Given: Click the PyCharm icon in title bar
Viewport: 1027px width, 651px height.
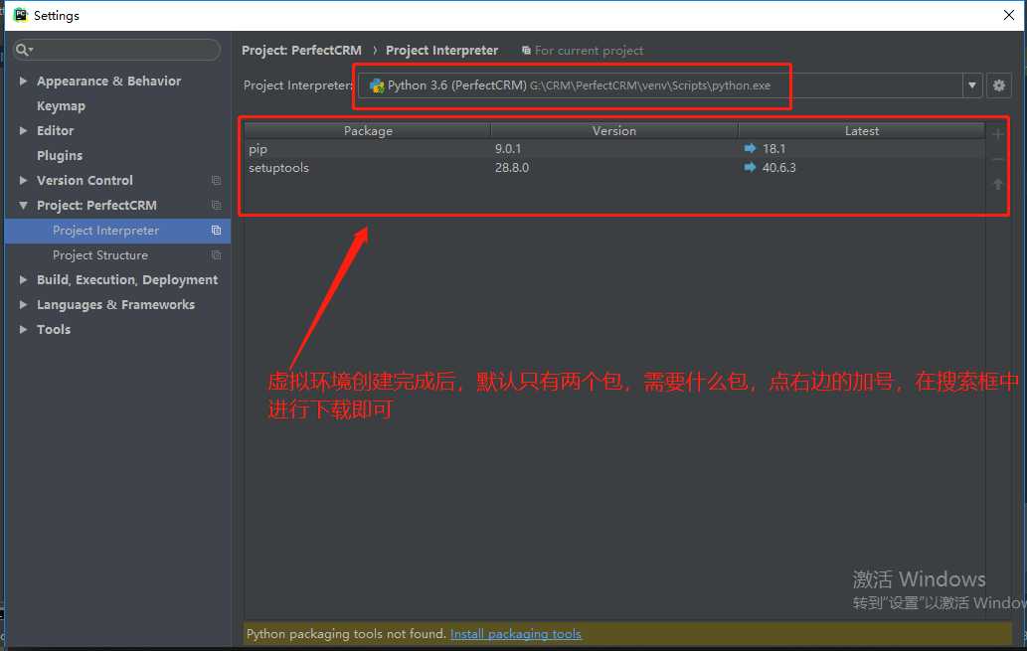Looking at the screenshot, I should pyautogui.click(x=20, y=15).
